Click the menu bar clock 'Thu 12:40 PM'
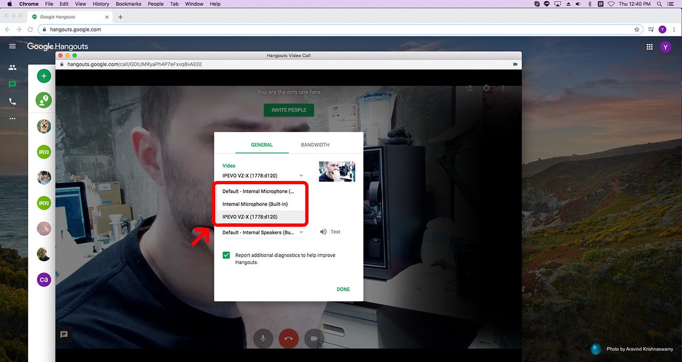The width and height of the screenshot is (682, 362). [635, 4]
